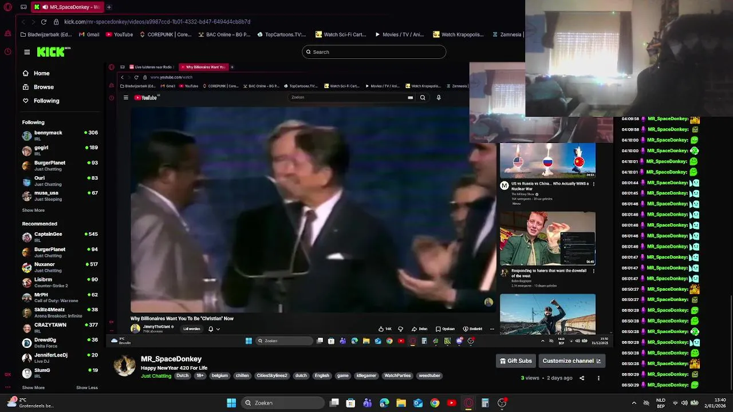Image resolution: width=733 pixels, height=412 pixels.
Task: Open Task View on the taskbar
Action: pos(334,403)
